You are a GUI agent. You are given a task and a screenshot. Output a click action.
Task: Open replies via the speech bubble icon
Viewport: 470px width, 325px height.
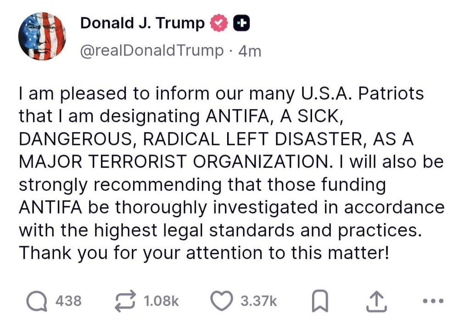click(37, 301)
